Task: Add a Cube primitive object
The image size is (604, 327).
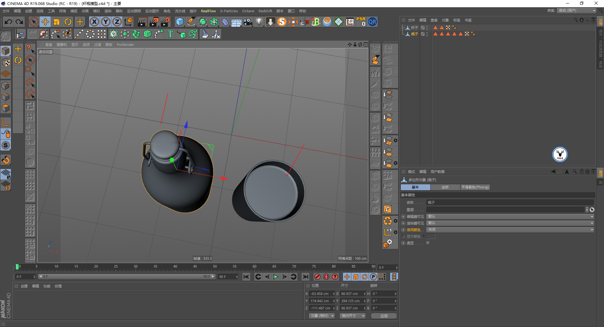Action: pos(180,22)
